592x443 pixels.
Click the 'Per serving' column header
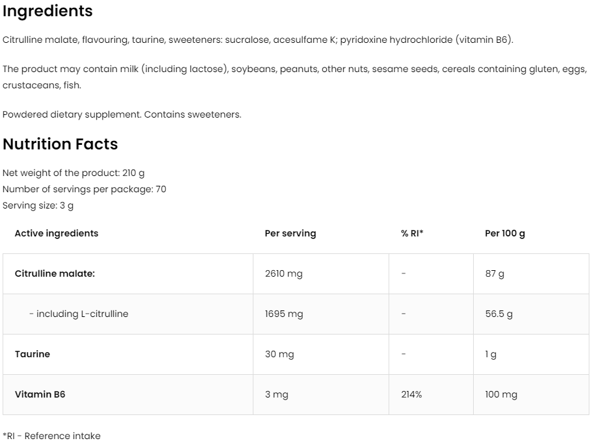(290, 233)
